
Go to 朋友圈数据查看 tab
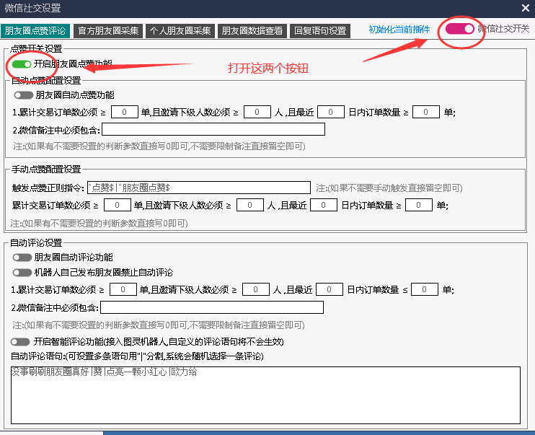(252, 31)
